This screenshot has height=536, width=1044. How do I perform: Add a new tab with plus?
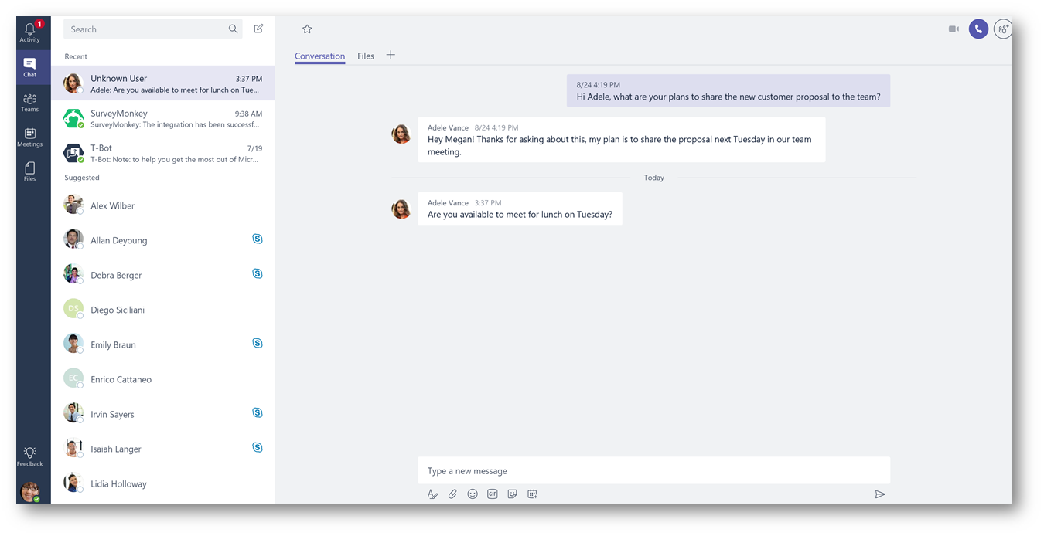[x=391, y=55]
